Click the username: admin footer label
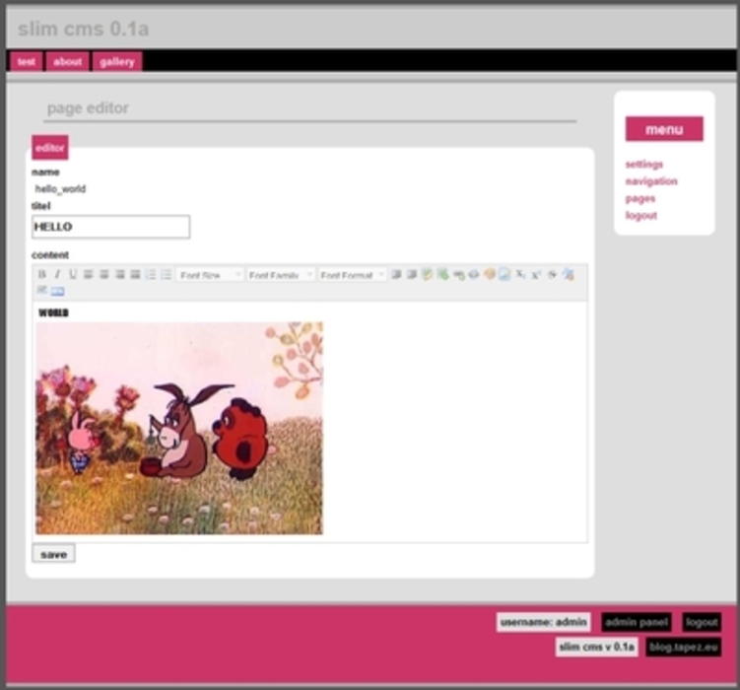Image resolution: width=740 pixels, height=690 pixels. 543,622
